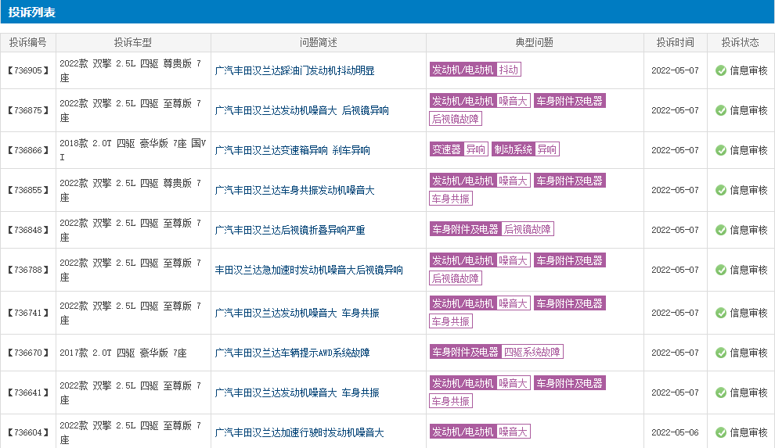Click status check icon for complaint 736855
This screenshot has height=448, width=775.
[721, 190]
